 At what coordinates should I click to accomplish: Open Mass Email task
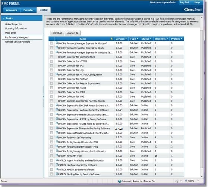(x=10, y=33)
